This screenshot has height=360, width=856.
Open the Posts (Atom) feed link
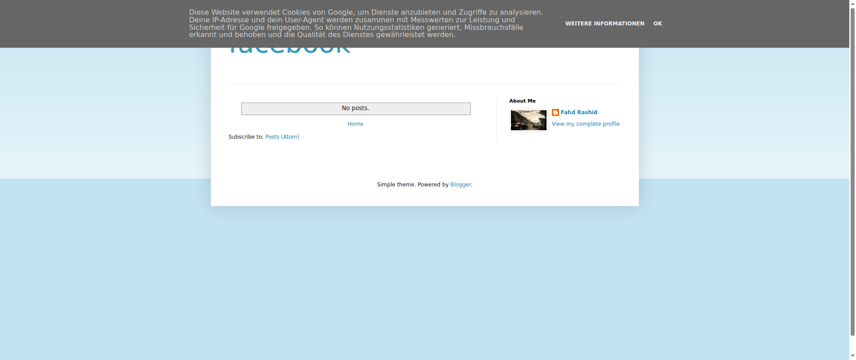[282, 137]
